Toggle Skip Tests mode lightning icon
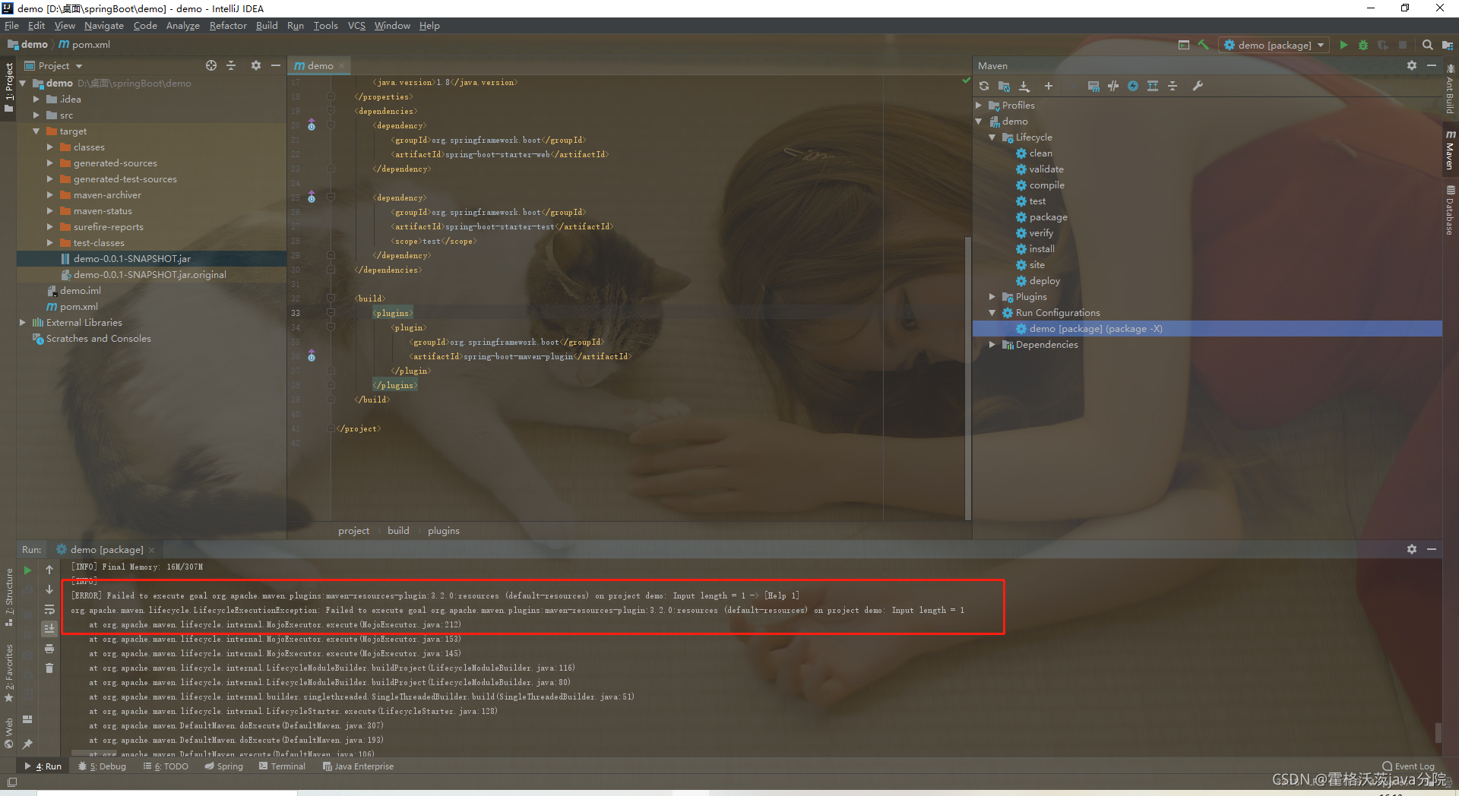Viewport: 1459px width, 796px height. point(1133,87)
